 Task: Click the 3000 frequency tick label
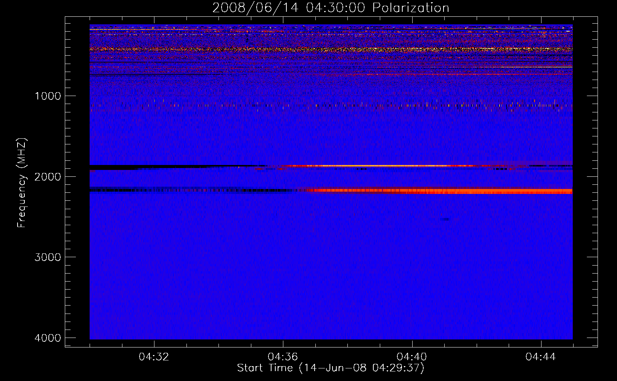pyautogui.click(x=48, y=257)
